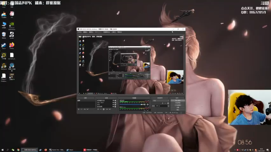Toggle lock on text GDI+ source
Screen dimensions: 271x152
click(115, 103)
